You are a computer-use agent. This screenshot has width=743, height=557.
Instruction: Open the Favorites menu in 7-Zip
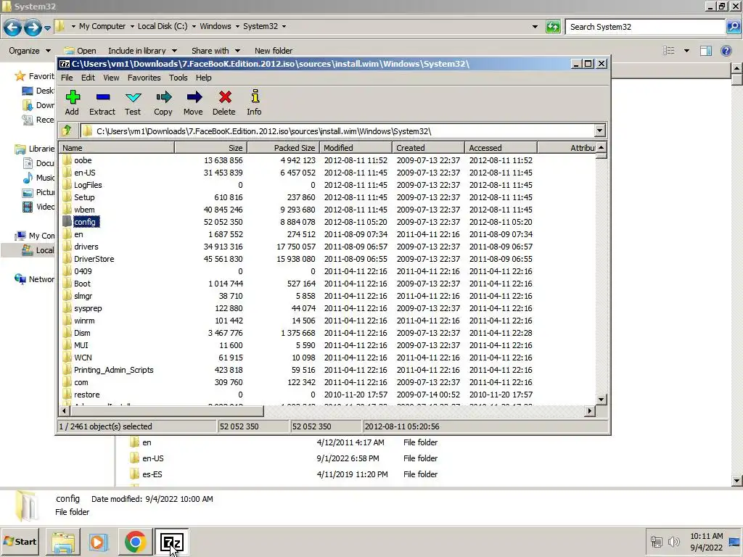(x=144, y=78)
